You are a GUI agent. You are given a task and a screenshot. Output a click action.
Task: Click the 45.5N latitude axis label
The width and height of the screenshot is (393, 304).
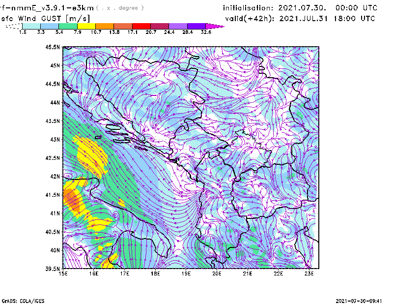53,47
